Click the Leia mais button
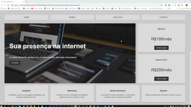 15,63
